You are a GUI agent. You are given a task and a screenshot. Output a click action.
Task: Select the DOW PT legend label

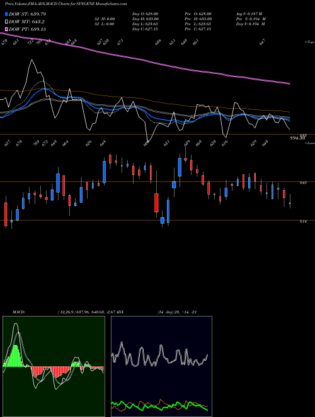coord(27,29)
